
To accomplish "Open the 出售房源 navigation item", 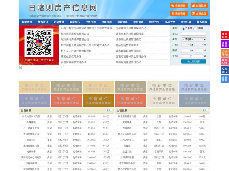I will click(91, 22).
